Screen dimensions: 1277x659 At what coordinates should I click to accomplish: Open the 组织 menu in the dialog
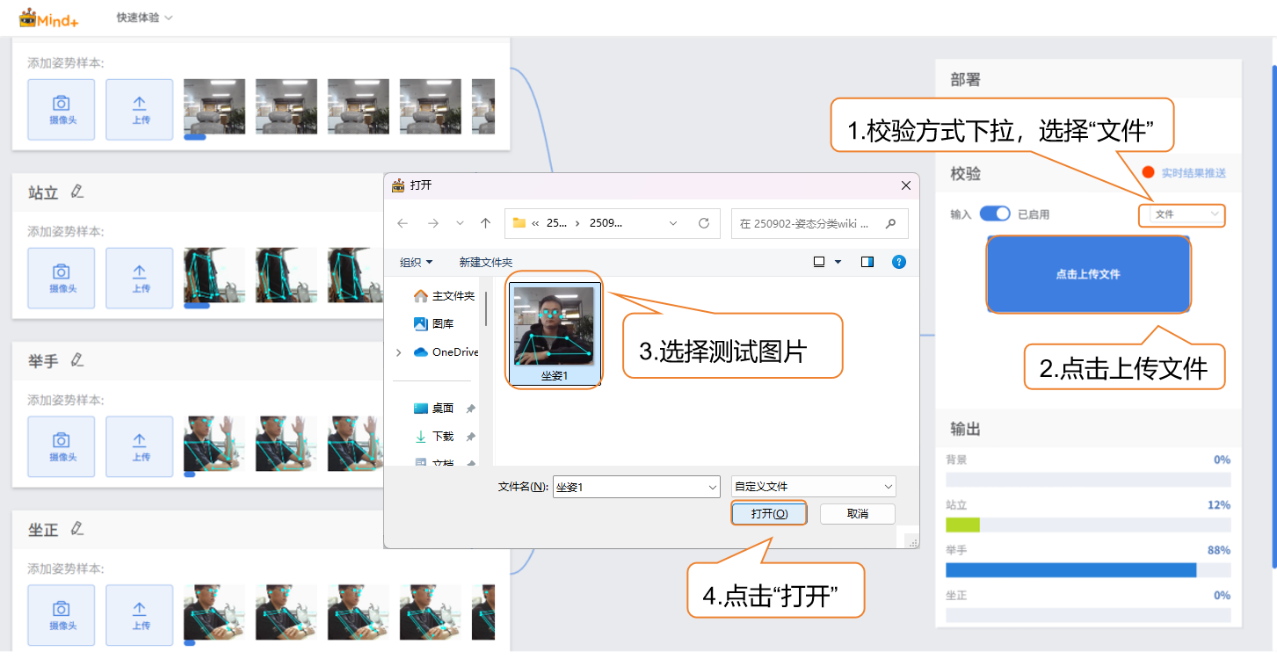(x=416, y=262)
